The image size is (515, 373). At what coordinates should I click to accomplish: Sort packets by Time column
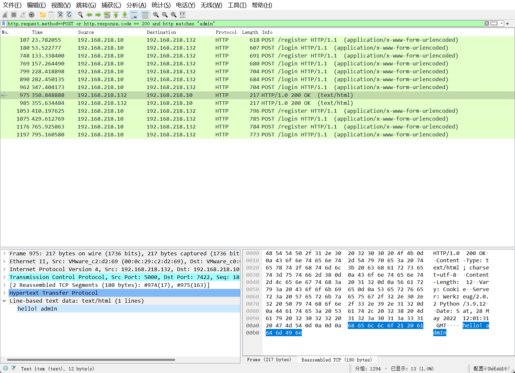pos(54,32)
